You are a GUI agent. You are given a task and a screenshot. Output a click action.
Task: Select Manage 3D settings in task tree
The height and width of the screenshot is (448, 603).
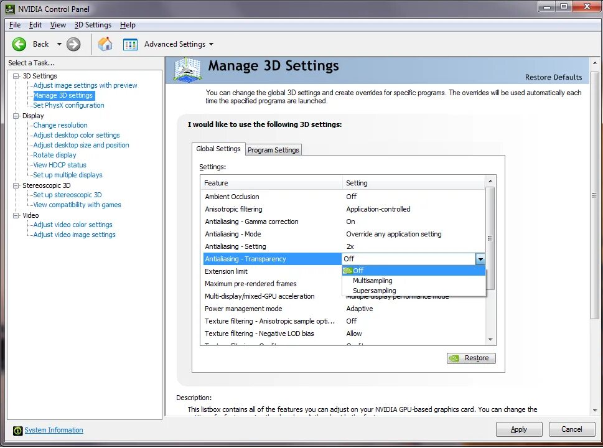pos(63,95)
